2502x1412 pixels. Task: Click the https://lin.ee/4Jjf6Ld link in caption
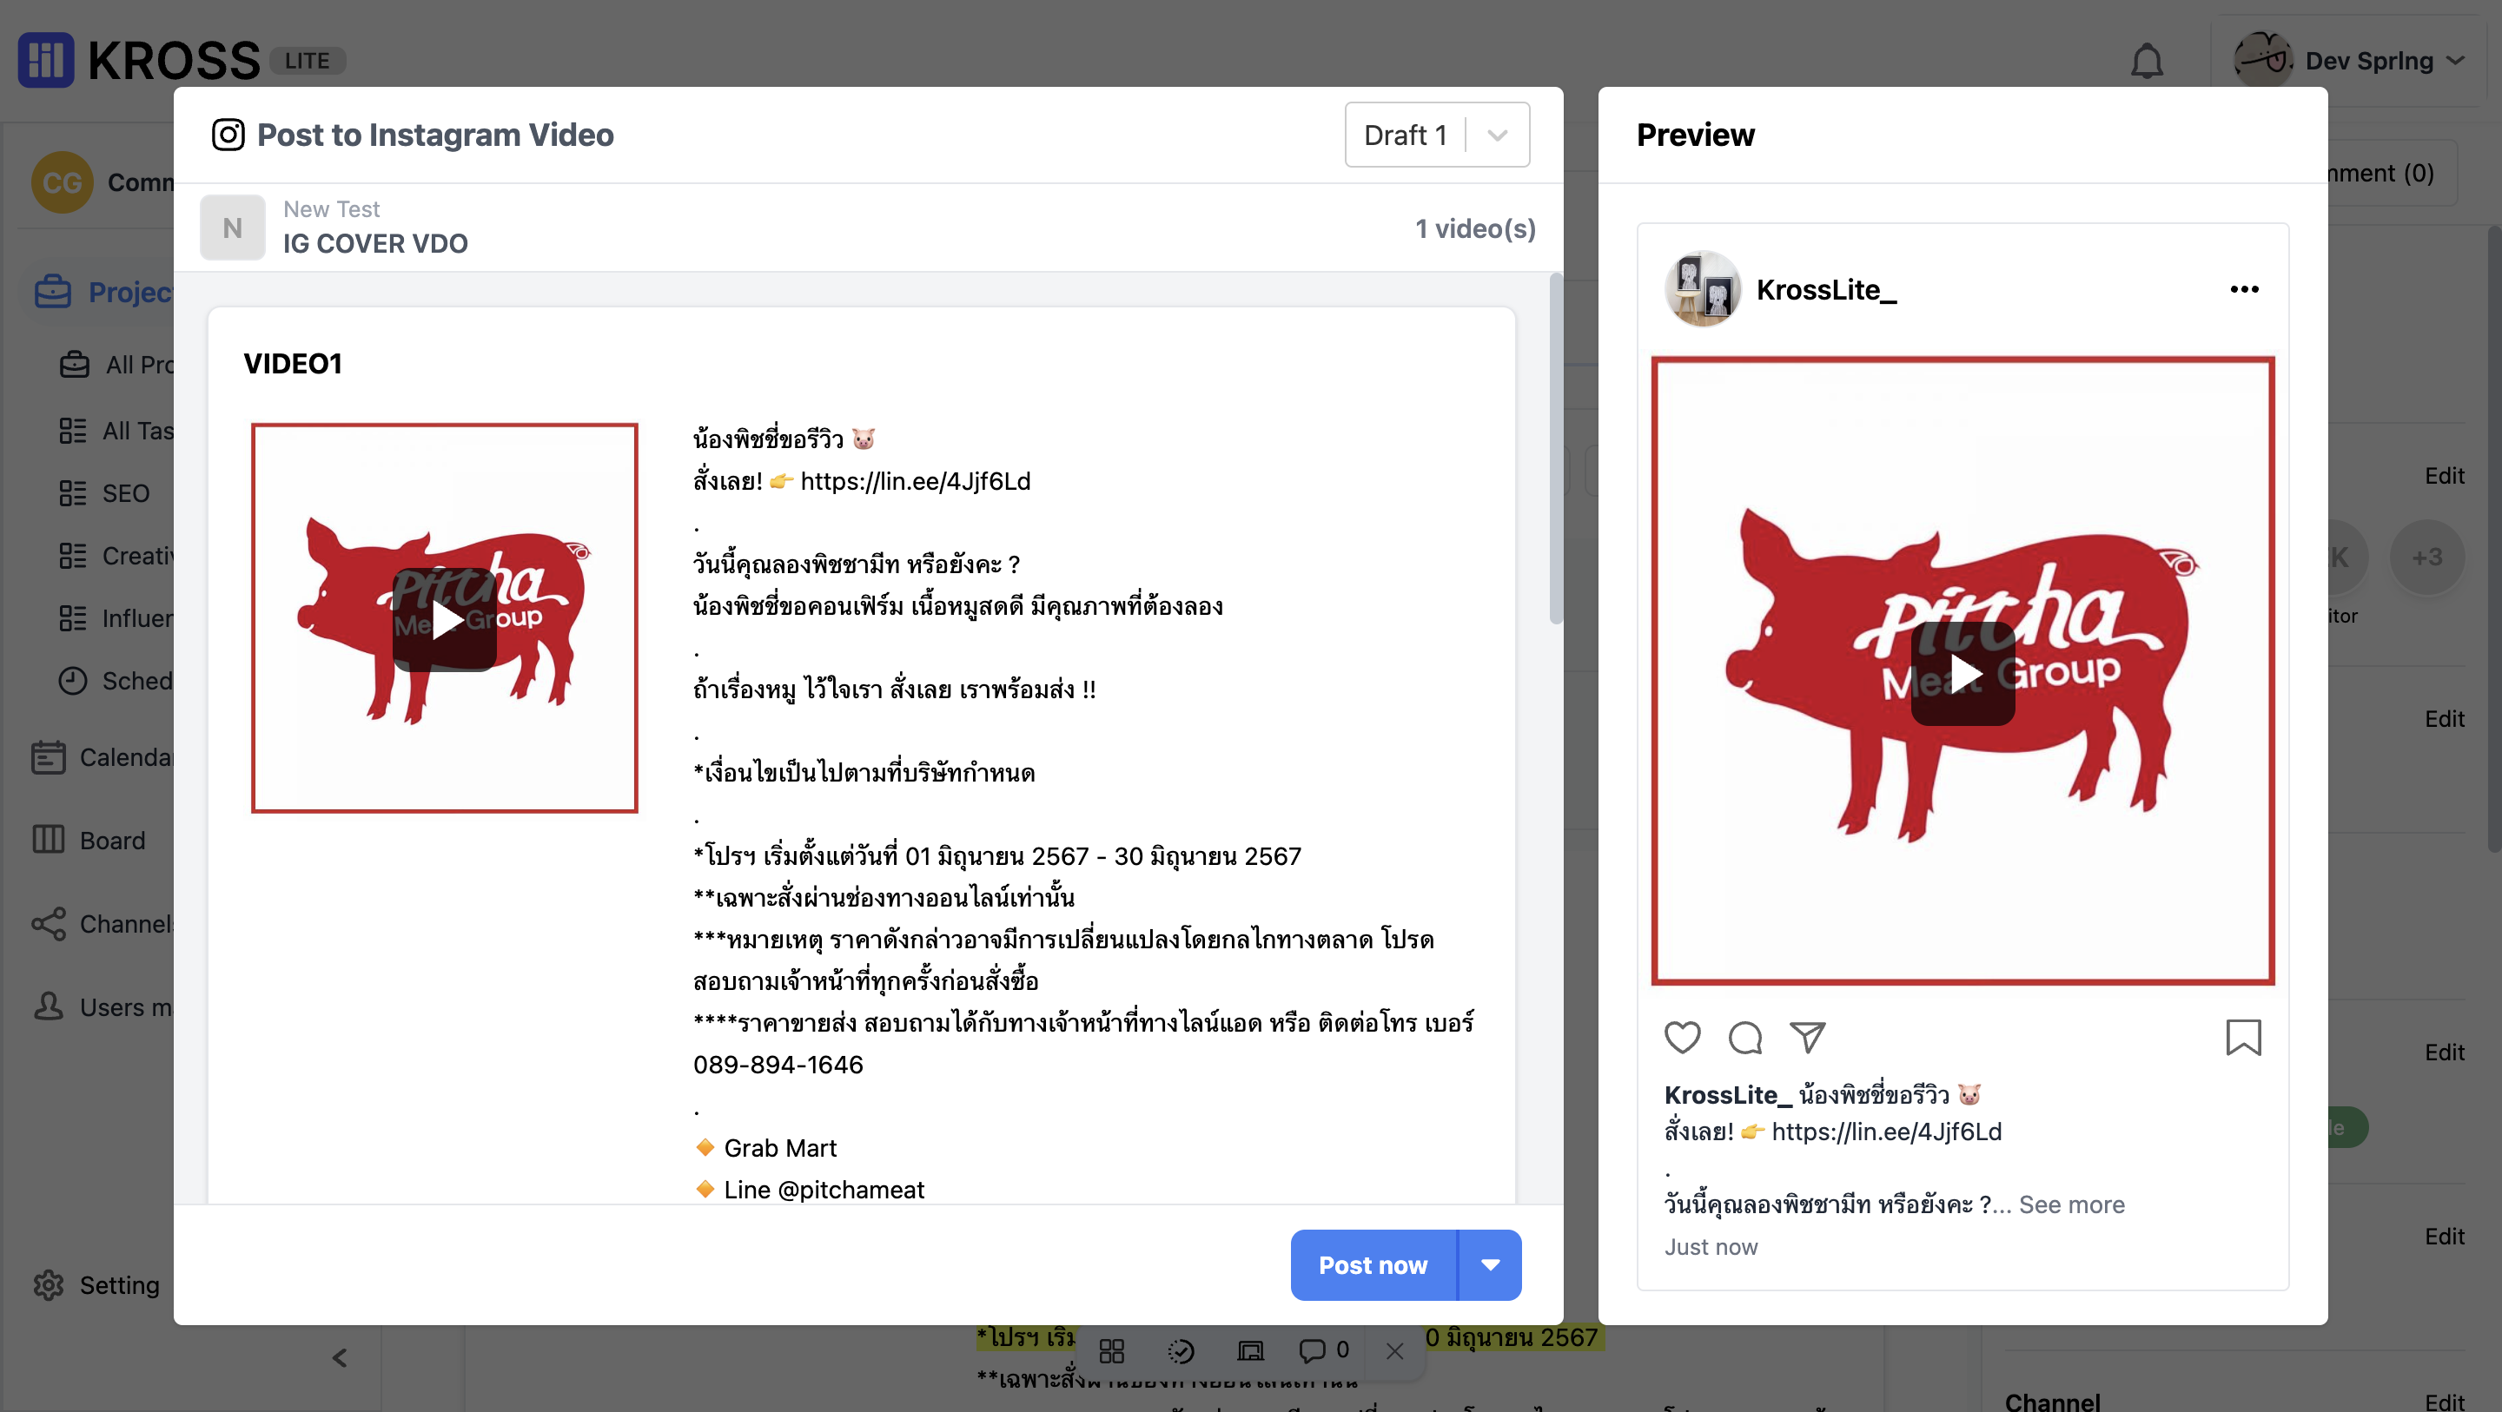pos(915,481)
